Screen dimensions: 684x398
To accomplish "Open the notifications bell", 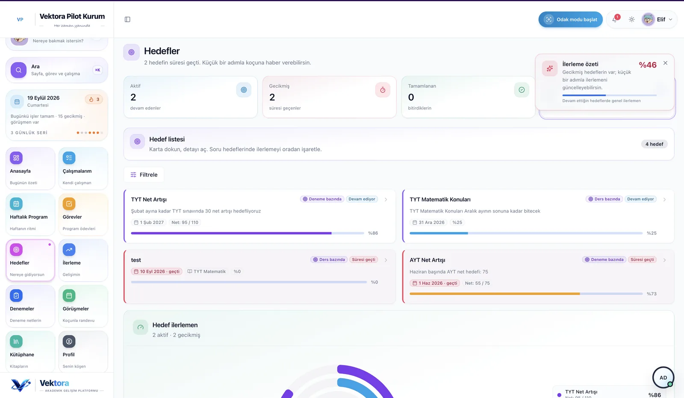I will (615, 19).
